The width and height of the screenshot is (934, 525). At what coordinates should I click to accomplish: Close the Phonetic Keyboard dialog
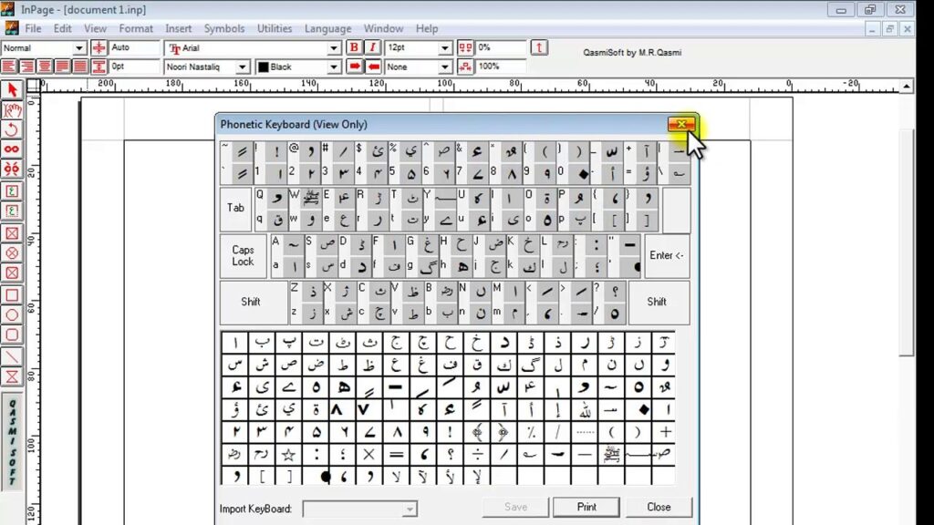tap(682, 124)
